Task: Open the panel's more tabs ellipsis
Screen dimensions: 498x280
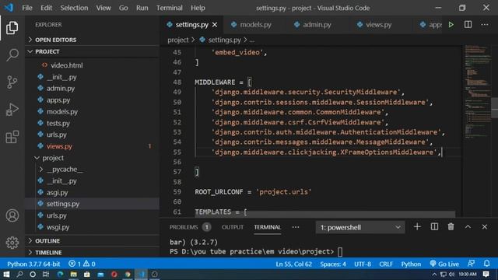Action: pos(296,227)
